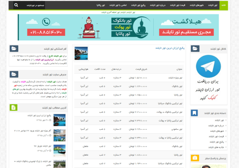Open the 'تور پاتایا' navbar menu item
239x168 pixels.
click(101, 5)
